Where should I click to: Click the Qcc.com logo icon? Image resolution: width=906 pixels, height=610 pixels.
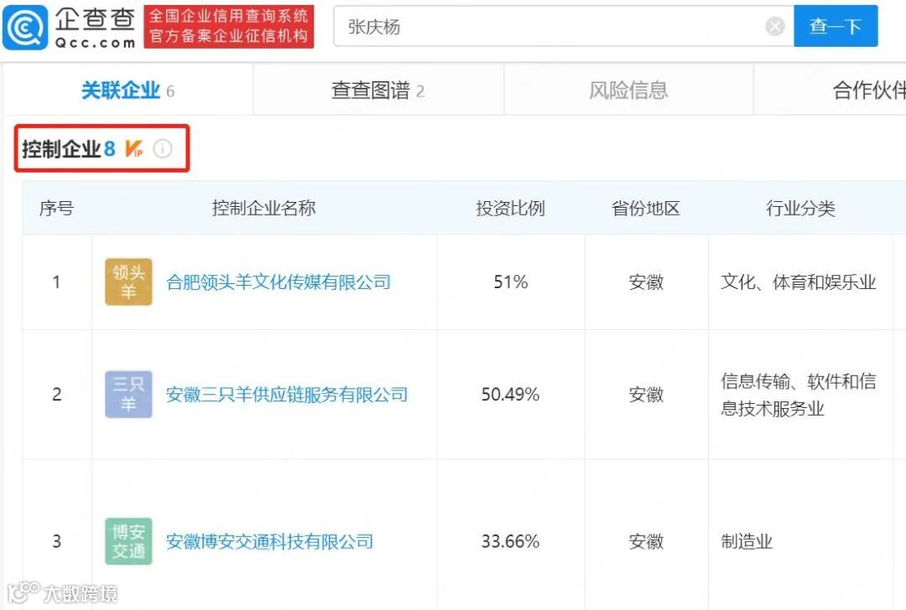coord(25,27)
